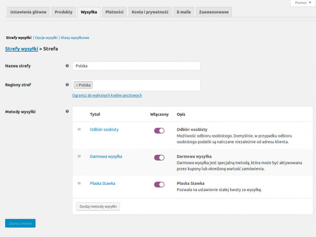Image resolution: width=316 pixels, height=237 pixels.
Task: Click the help icon next to Regiony stref
Action: tap(67, 85)
